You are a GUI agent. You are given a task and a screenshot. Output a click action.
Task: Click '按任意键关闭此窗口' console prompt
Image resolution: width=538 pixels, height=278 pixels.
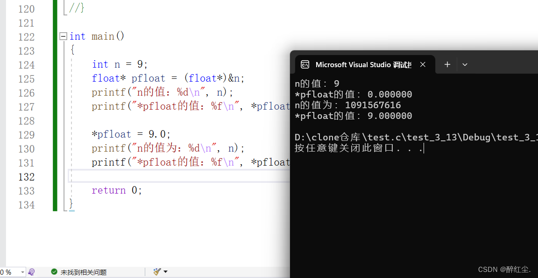point(359,148)
